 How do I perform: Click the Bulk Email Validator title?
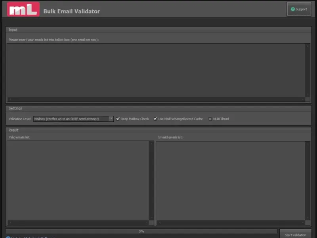72,12
